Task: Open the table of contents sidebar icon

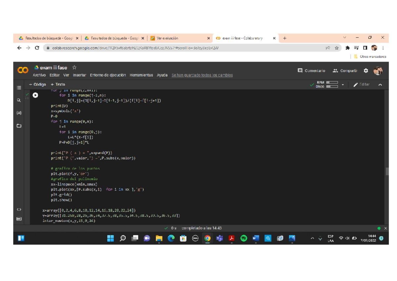Action: 19,88
